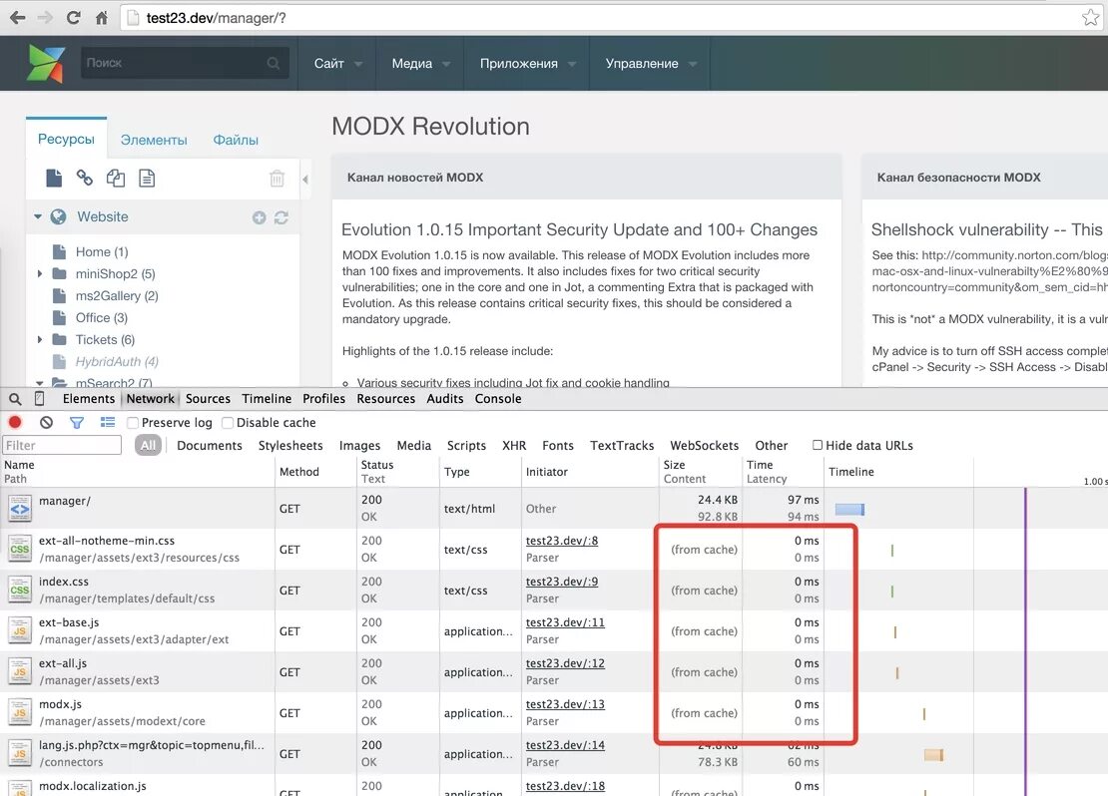Filter network requests by Documents
This screenshot has width=1108, height=796.
pyautogui.click(x=210, y=446)
